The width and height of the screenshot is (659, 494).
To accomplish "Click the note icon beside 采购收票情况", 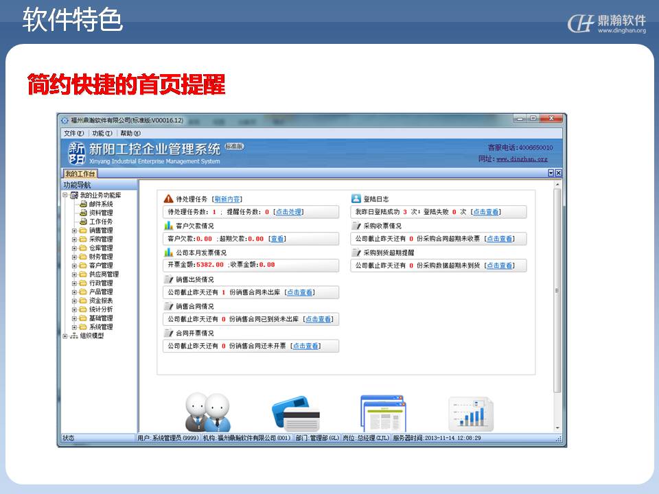I will [356, 226].
